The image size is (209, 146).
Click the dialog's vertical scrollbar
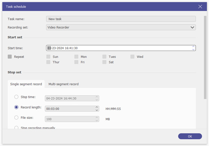[x=205, y=52]
